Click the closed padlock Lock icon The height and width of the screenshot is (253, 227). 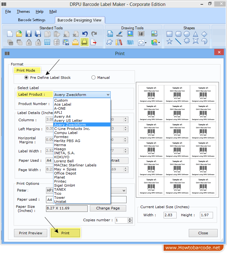tap(29, 42)
